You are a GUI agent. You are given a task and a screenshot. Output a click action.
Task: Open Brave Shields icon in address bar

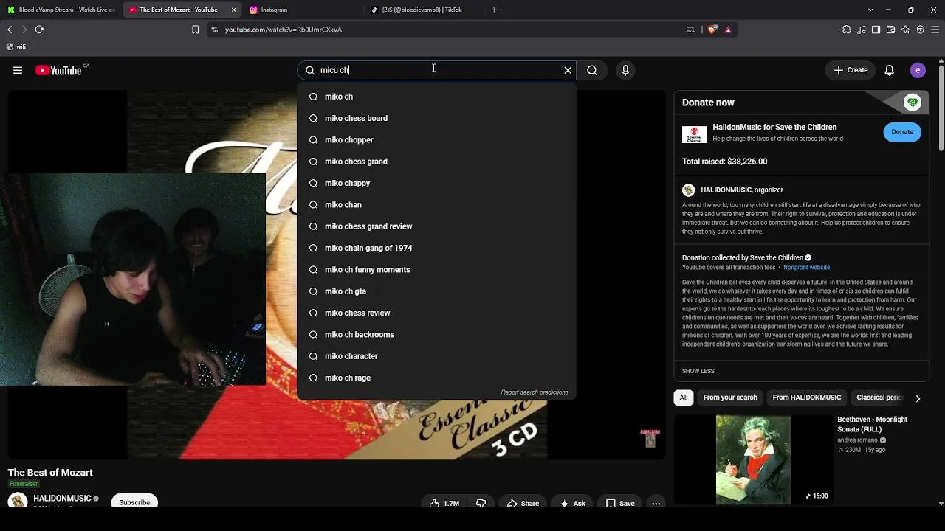(712, 29)
